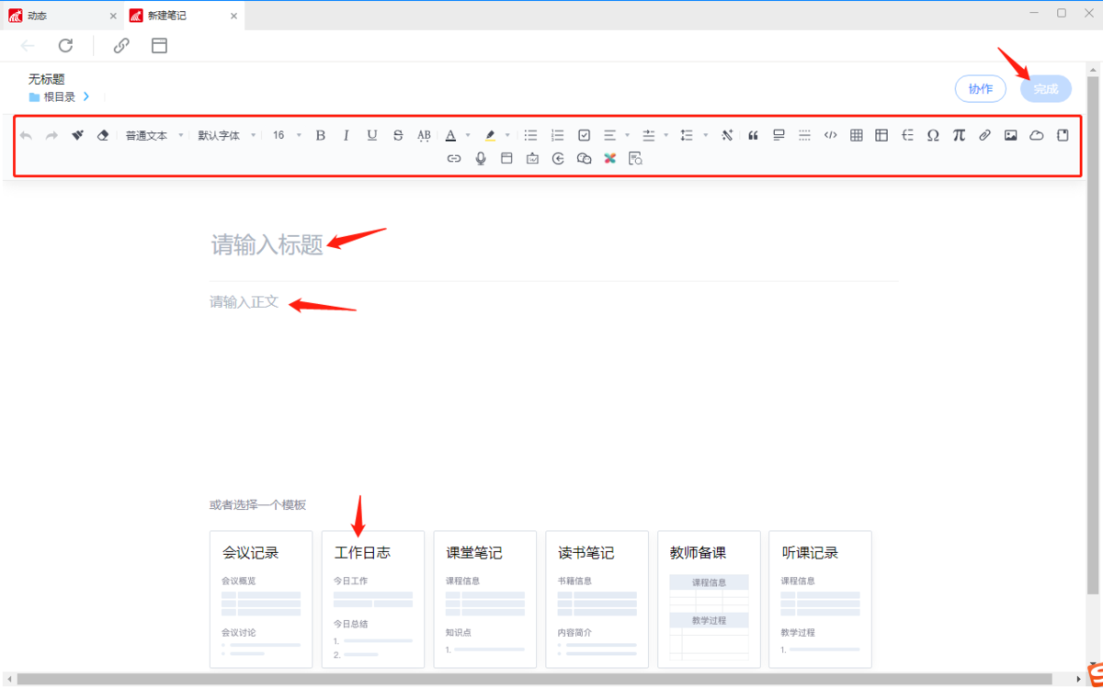Image resolution: width=1103 pixels, height=689 pixels.
Task: Start a voice recording with the microphone icon
Action: coord(480,158)
